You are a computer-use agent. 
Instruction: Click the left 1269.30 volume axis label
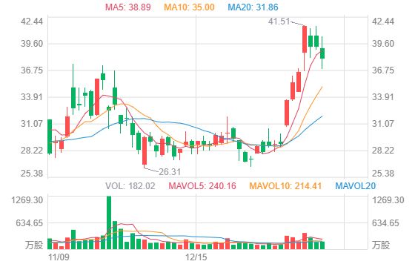point(27,200)
